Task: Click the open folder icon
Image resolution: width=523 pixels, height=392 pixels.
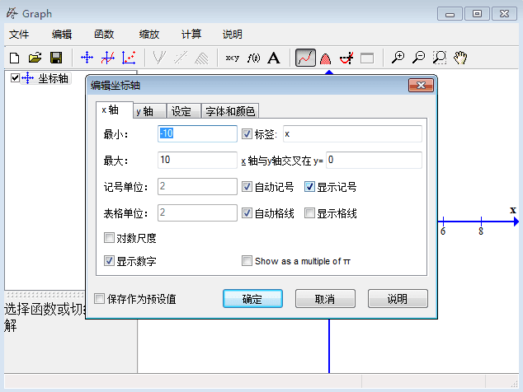Action: tap(35, 58)
